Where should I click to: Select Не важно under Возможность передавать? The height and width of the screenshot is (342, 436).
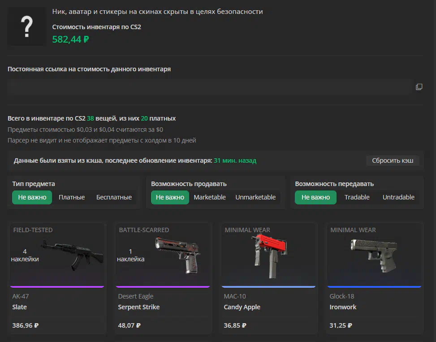pos(315,197)
